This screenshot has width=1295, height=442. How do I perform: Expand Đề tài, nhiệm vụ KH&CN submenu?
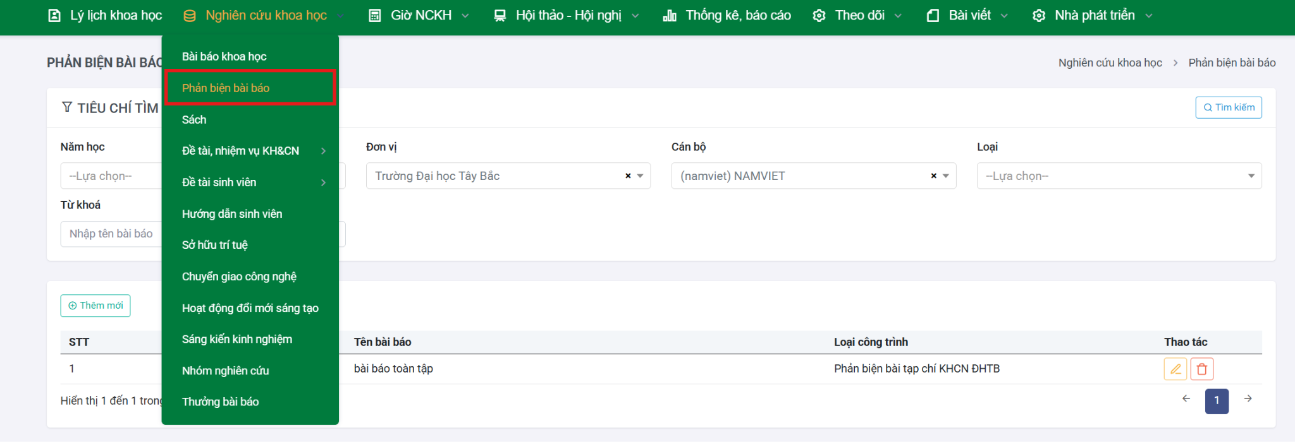click(250, 151)
